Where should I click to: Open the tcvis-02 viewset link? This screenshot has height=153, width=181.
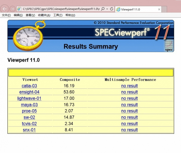click(x=29, y=124)
